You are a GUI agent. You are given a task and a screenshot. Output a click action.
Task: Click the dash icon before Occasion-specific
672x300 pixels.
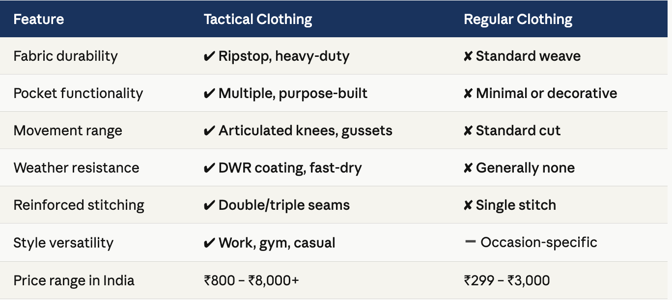pyautogui.click(x=470, y=242)
